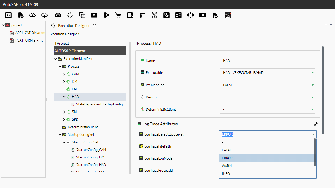Select StartupConfig_DM in the tree
The image size is (335, 188).
90,157
